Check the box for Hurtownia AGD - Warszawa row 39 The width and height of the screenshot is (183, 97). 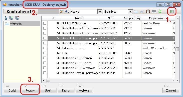[45, 68]
